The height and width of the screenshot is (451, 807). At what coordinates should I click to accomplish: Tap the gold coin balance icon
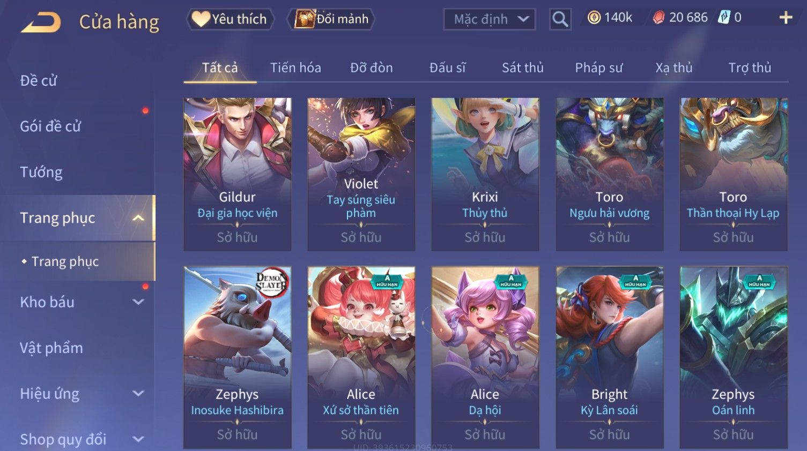[594, 18]
